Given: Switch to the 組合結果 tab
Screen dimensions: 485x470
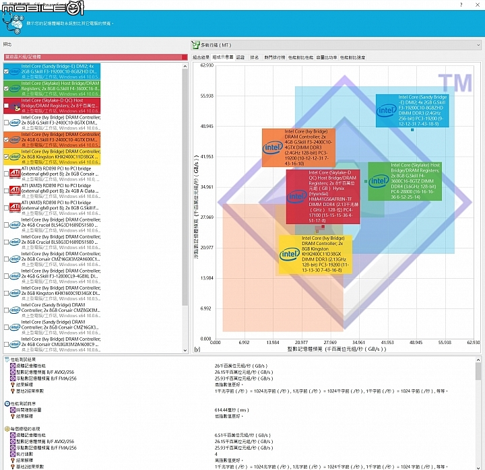Looking at the screenshot, I should pyautogui.click(x=201, y=57).
